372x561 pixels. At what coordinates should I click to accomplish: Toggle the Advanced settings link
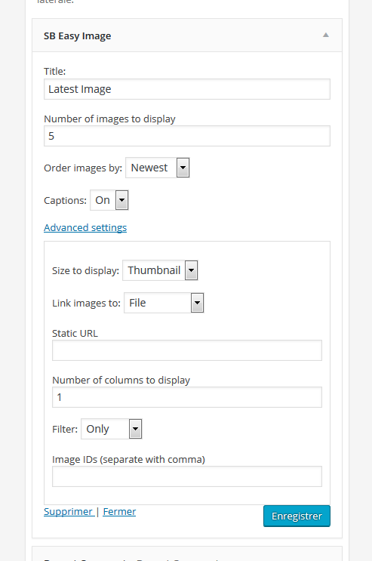coord(85,227)
